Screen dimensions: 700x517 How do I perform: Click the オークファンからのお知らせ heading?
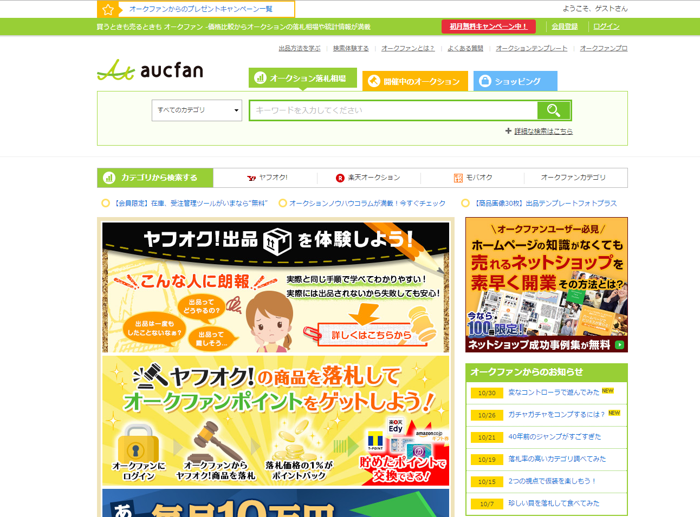click(x=527, y=372)
